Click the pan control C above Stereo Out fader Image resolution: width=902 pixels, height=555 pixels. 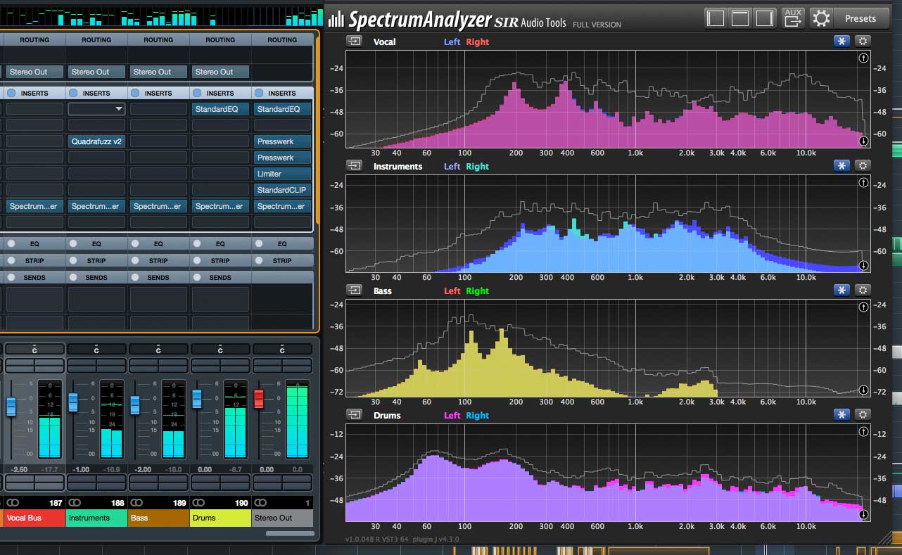coord(282,350)
